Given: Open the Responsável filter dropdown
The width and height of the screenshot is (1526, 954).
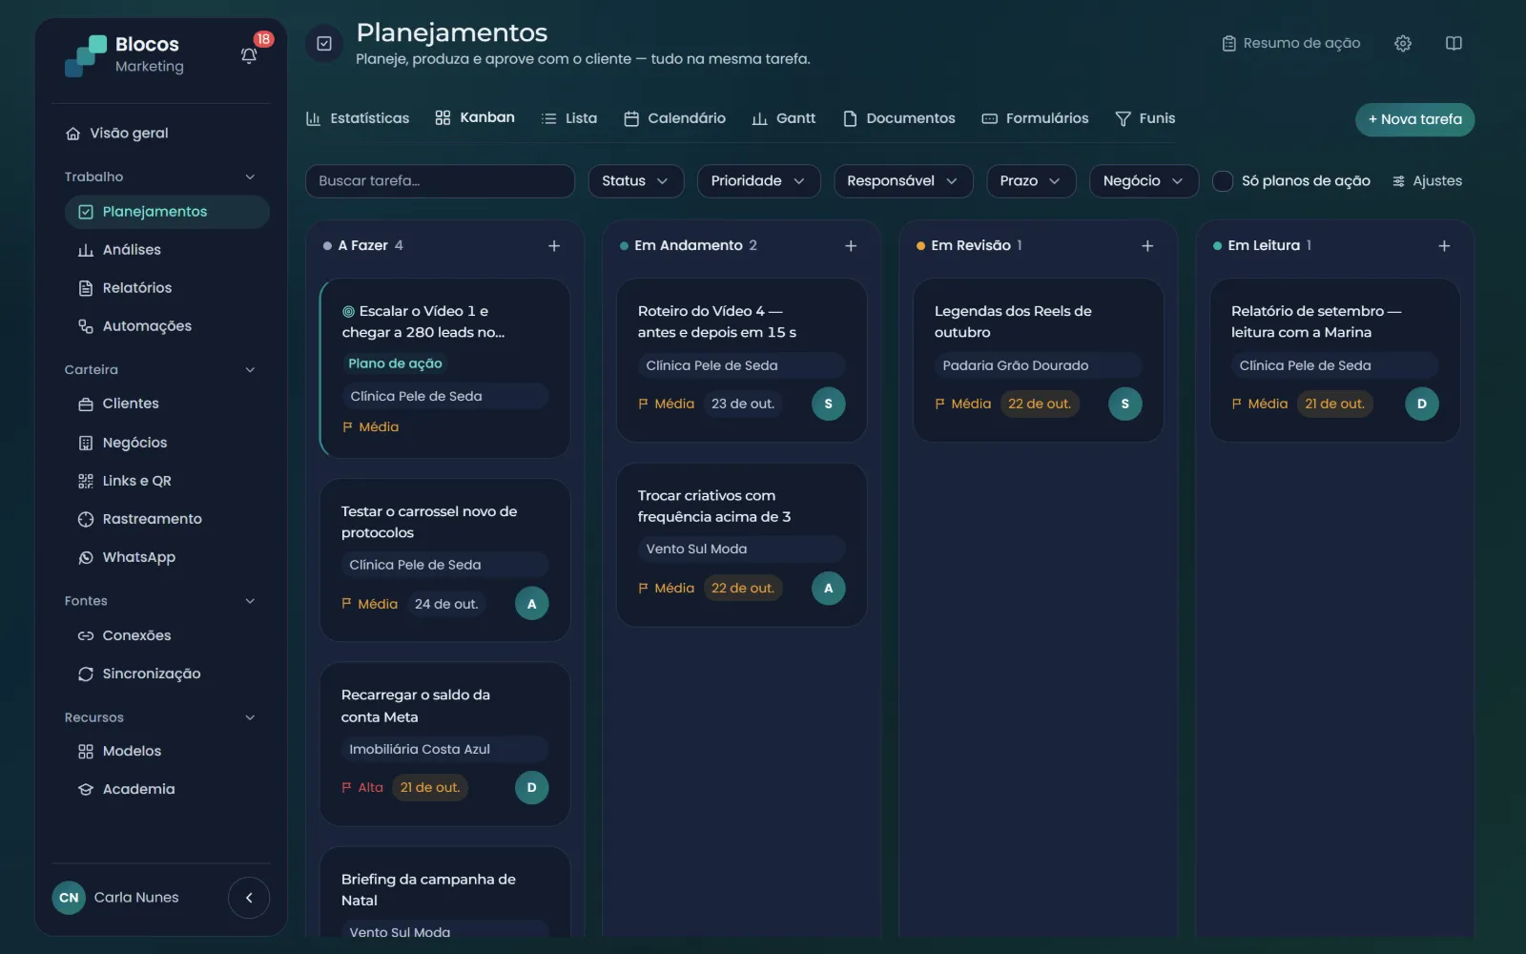Looking at the screenshot, I should pos(902,181).
